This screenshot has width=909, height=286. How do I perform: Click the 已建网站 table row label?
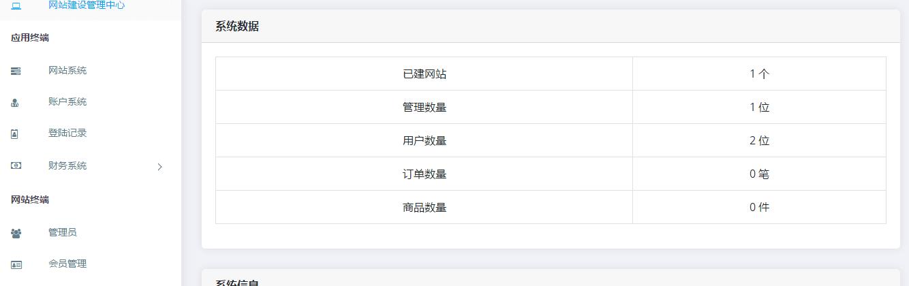[x=425, y=74]
